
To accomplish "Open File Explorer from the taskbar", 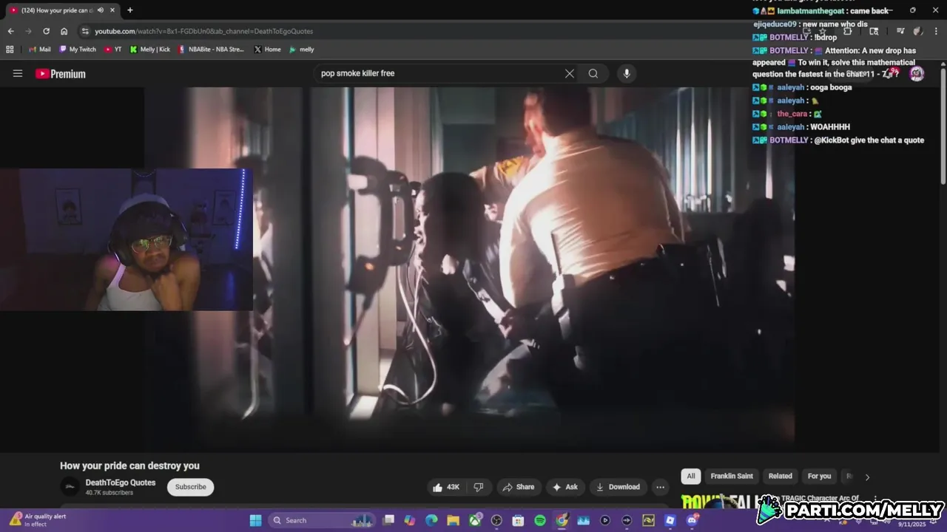I will tap(453, 520).
